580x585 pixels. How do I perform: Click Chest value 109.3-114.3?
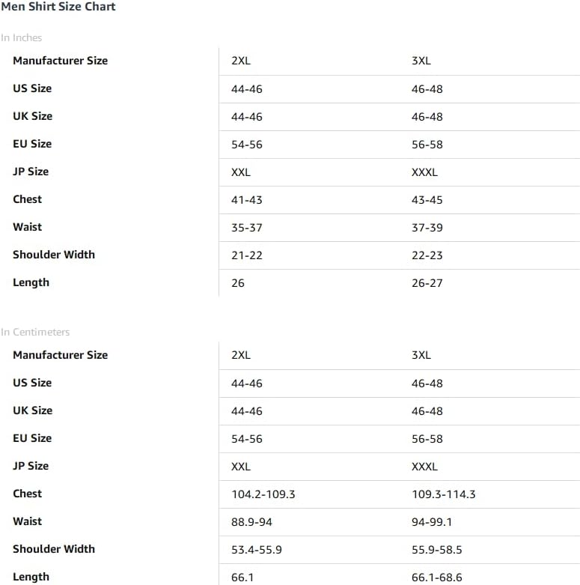point(444,494)
